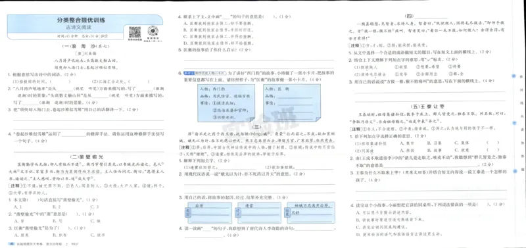Choose A. 集市 for 祖母集诸孙侄
Image resolution: width=526 pixels, height=248 pixels.
(407, 143)
